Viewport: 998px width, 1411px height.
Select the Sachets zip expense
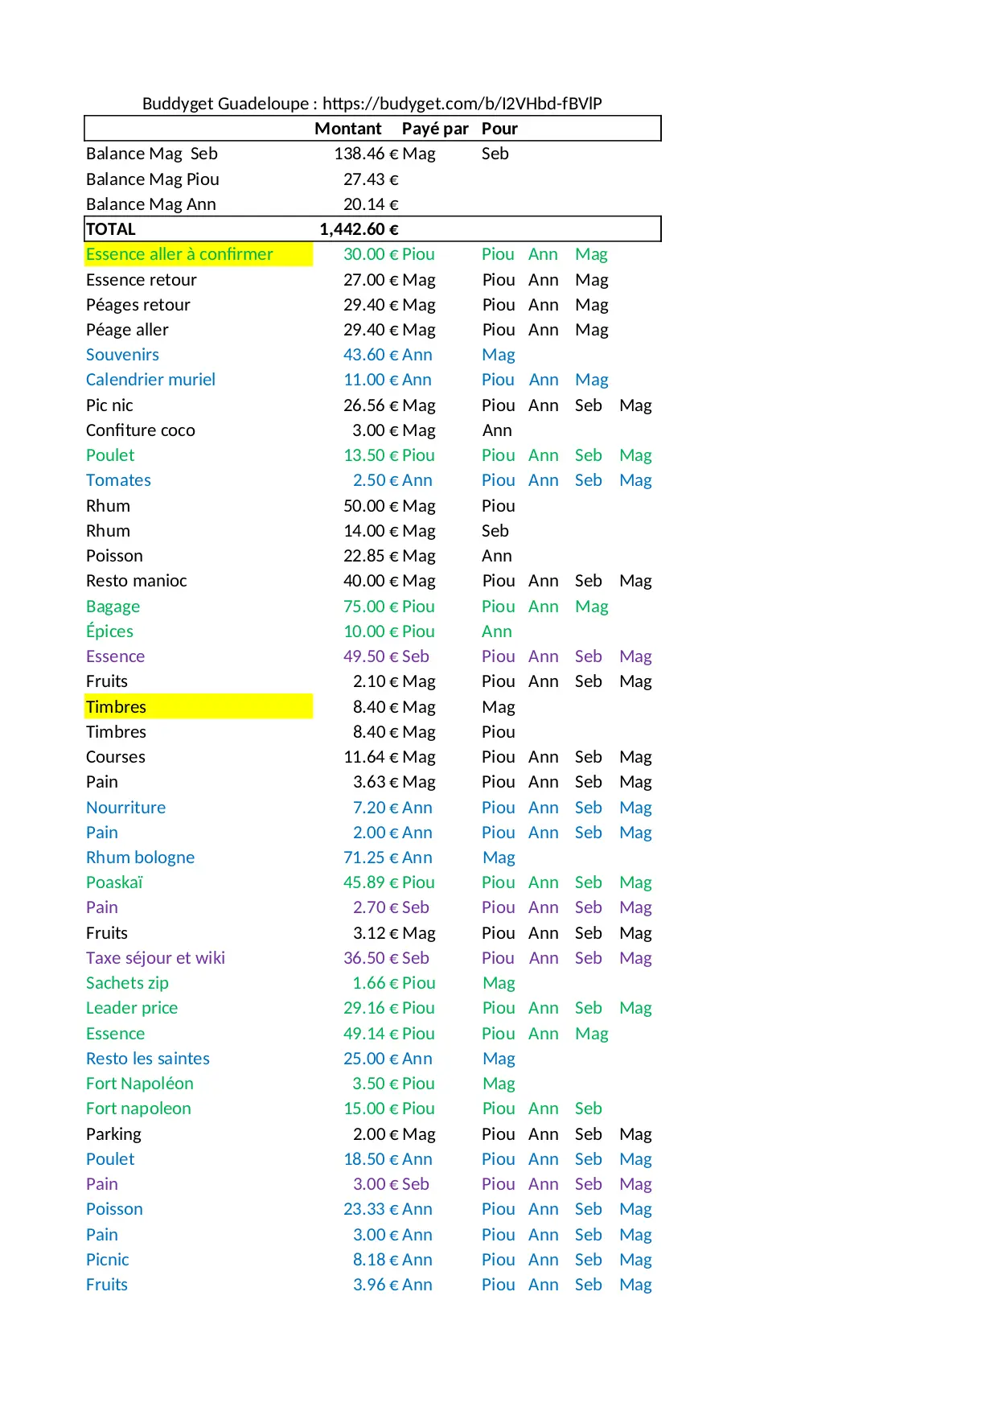tap(127, 983)
